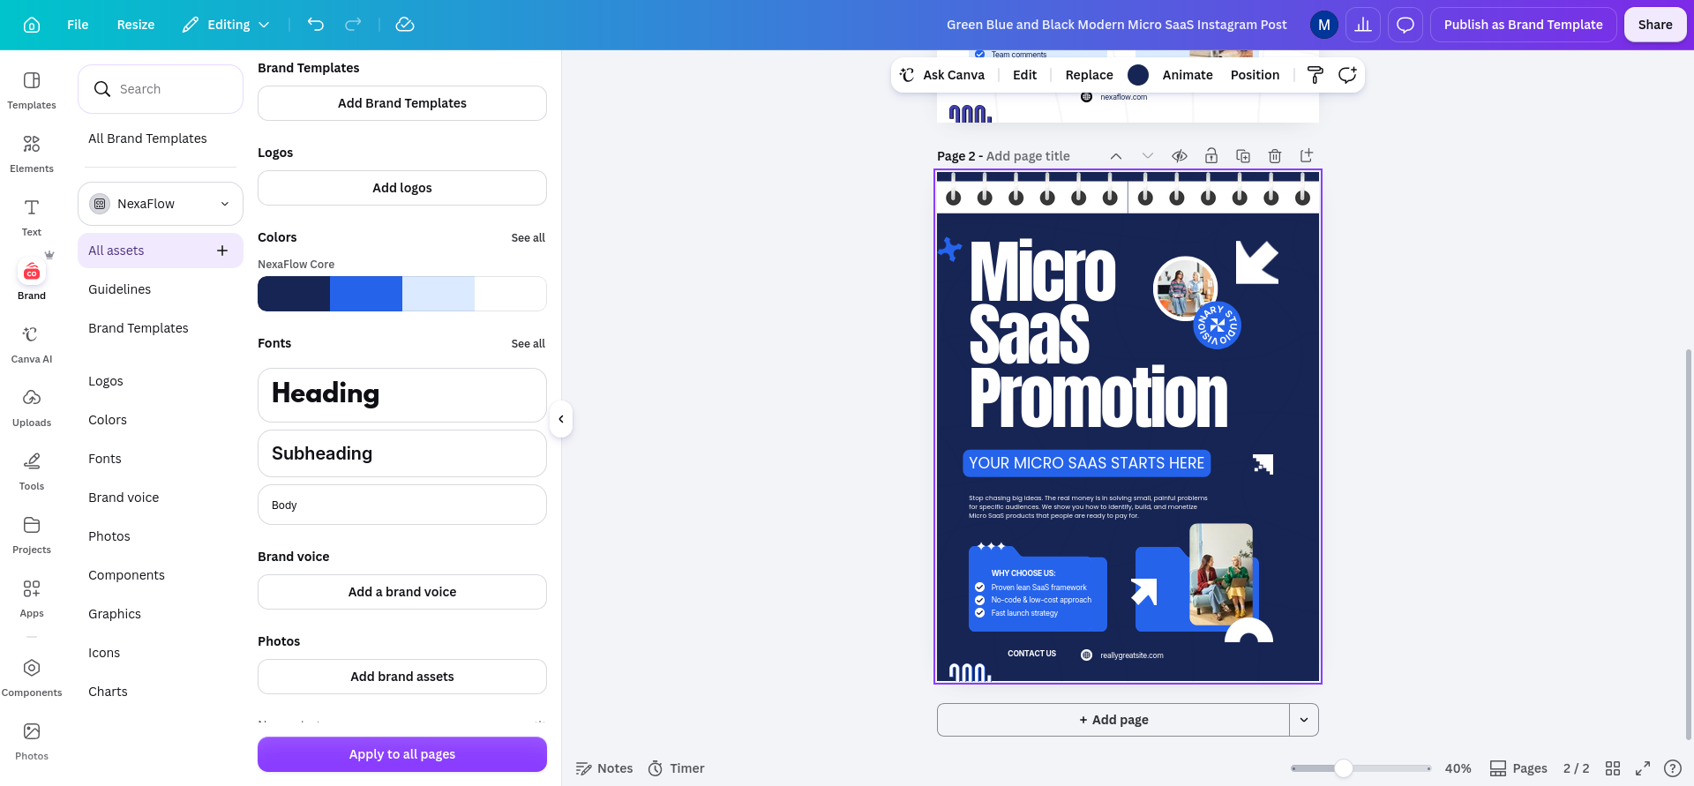Click the copy style paint roller icon
1694x786 pixels.
click(x=1315, y=75)
